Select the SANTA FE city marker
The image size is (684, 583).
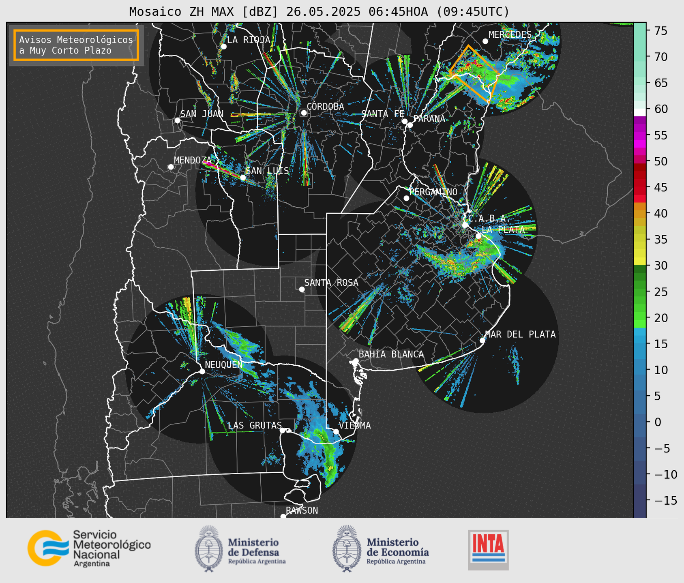pyautogui.click(x=405, y=121)
